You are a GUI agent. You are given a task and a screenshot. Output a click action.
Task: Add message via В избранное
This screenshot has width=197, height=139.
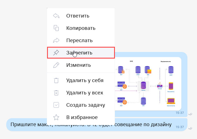tap(82, 117)
